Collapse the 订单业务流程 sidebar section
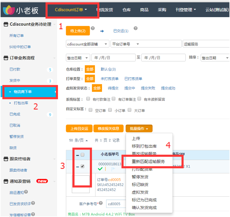This screenshot has width=230, height=217. coord(55,58)
